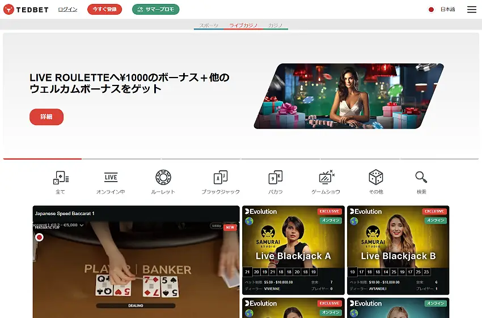Open the 検索 search magnifier icon
This screenshot has width=482, height=318.
421,177
